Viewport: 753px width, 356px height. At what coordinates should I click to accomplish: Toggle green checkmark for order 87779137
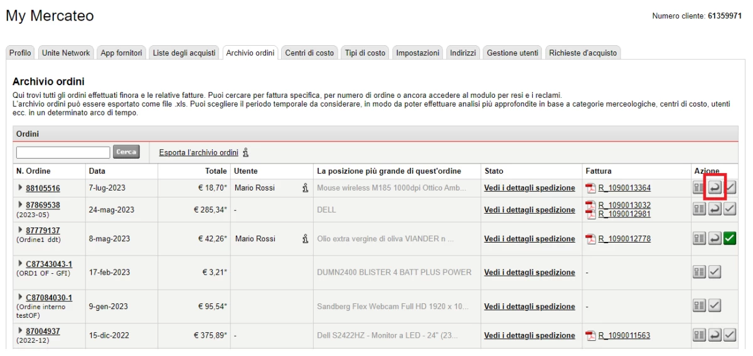[730, 238]
